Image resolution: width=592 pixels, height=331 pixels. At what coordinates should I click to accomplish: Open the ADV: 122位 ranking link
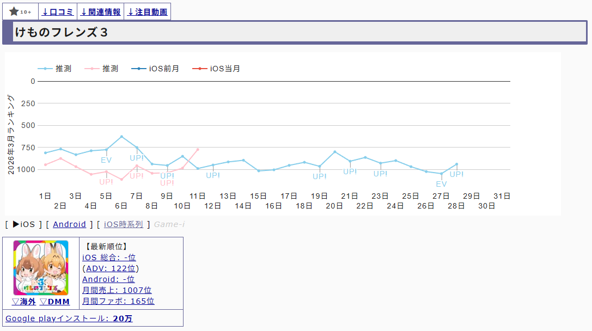tap(111, 268)
